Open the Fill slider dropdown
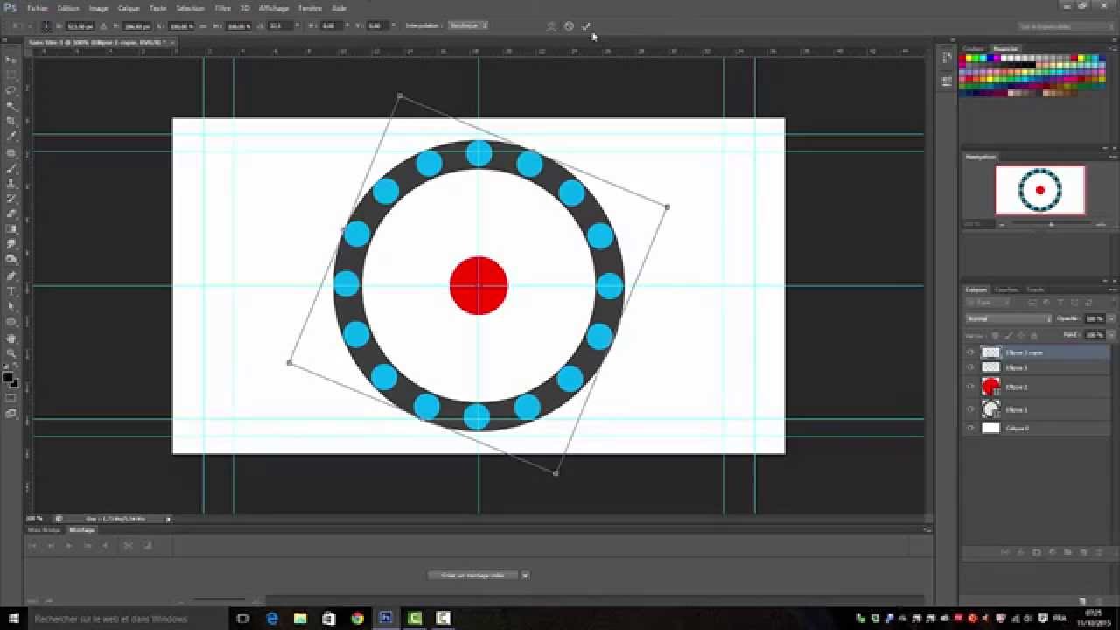1120x630 pixels. [1111, 335]
